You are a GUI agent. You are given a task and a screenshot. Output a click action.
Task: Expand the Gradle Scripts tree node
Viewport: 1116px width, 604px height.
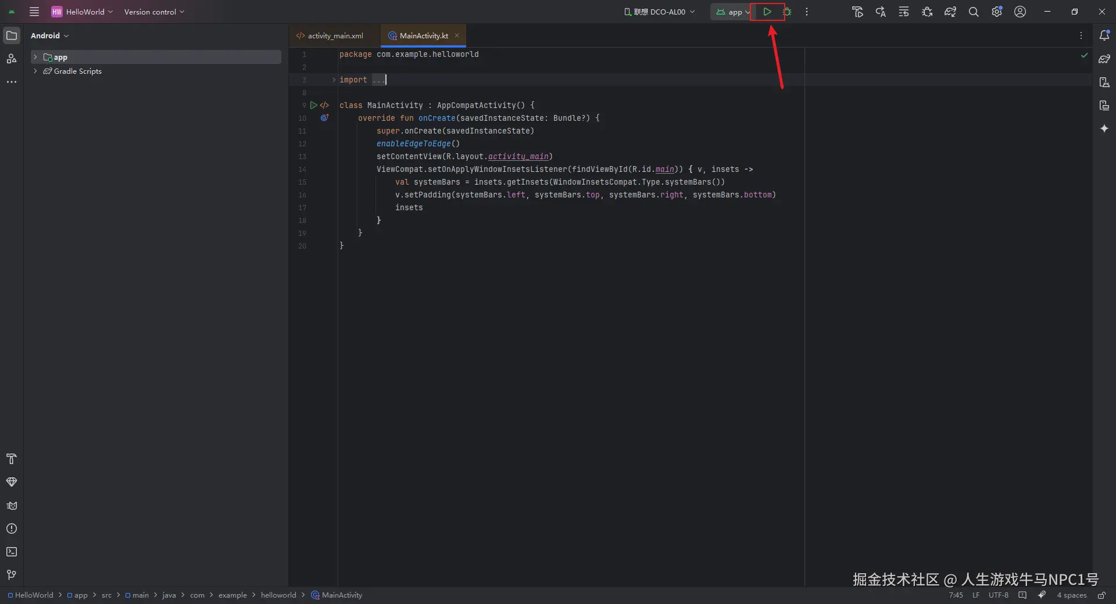35,71
